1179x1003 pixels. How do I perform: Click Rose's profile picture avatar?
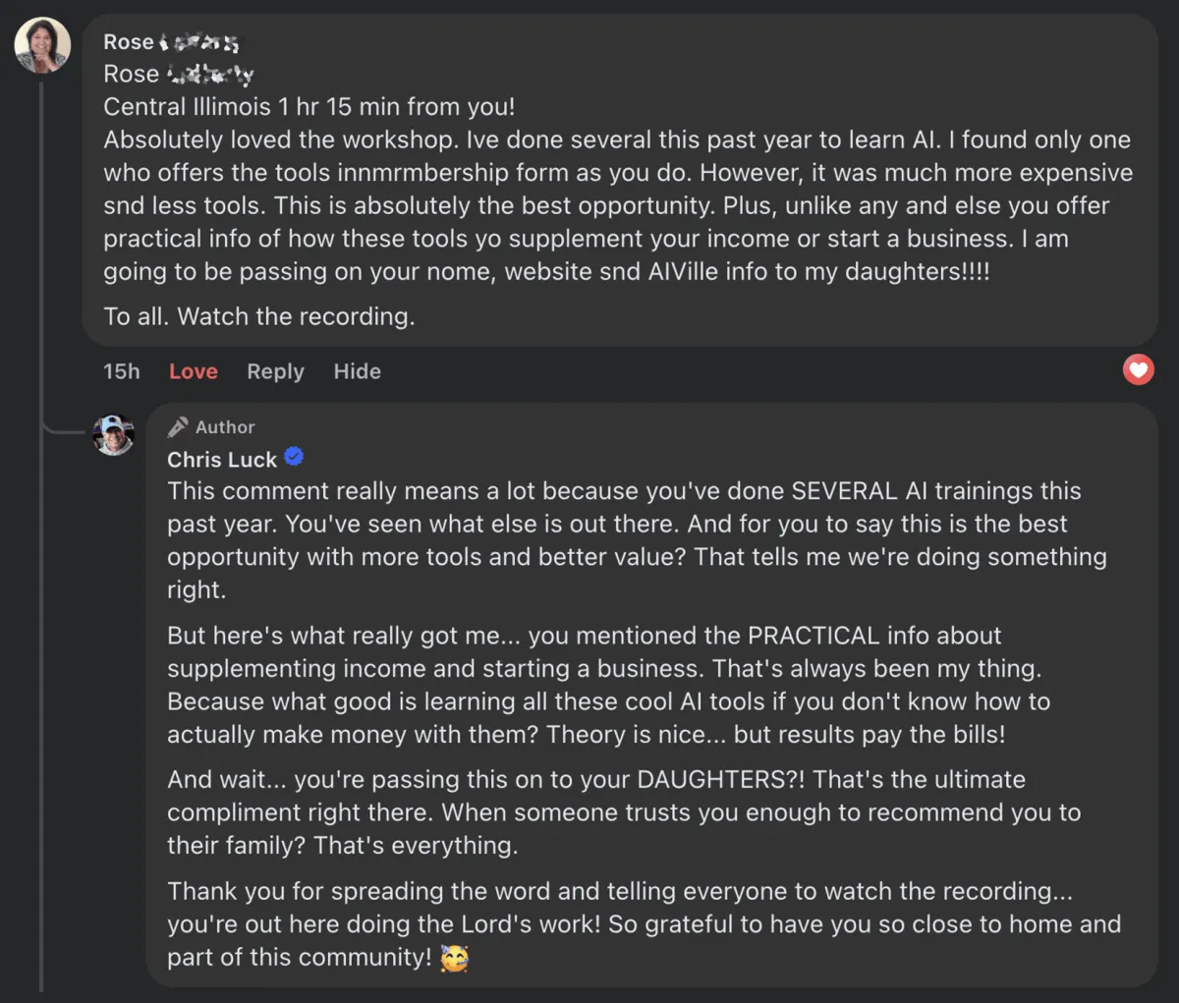tap(42, 45)
